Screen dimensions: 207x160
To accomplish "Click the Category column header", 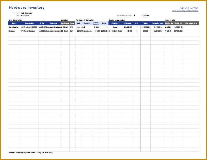I will point(53,23).
